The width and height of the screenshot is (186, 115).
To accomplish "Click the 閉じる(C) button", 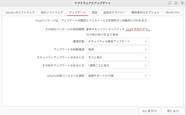I will pyautogui.click(x=173, y=111).
